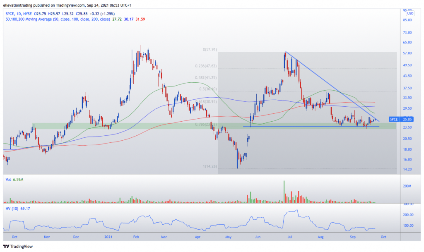
Task: Click the 50-period average value 27.72
Action: tap(117, 19)
